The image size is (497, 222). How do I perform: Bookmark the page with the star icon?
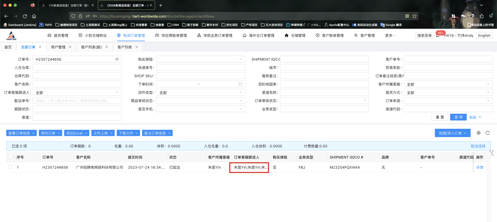[x=414, y=16]
